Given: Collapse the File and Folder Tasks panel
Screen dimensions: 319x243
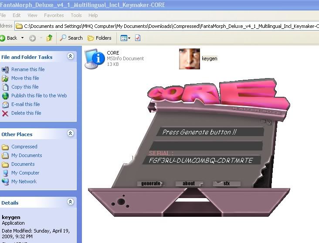Looking at the screenshot, I should (x=71, y=56).
